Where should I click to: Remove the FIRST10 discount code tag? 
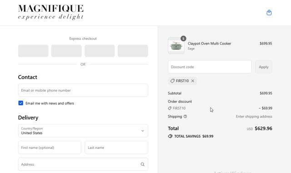coord(193,81)
